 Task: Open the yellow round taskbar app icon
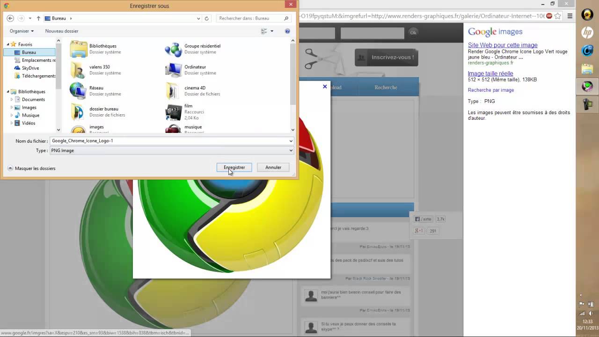[587, 15]
